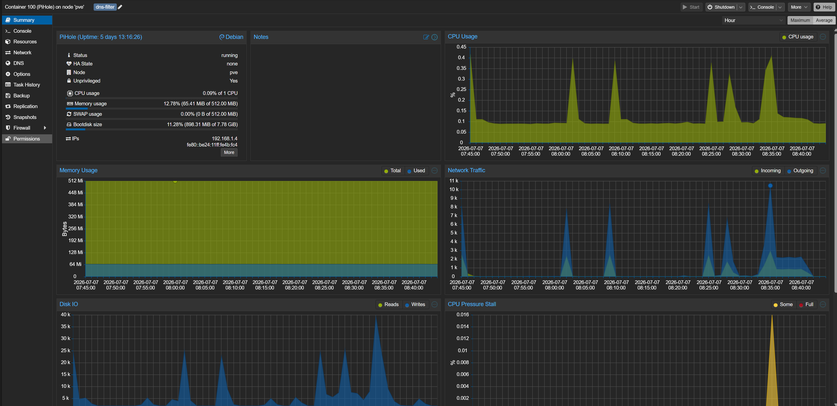837x406 pixels.
Task: Toggle Used series in Memory Usage
Action: 416,171
